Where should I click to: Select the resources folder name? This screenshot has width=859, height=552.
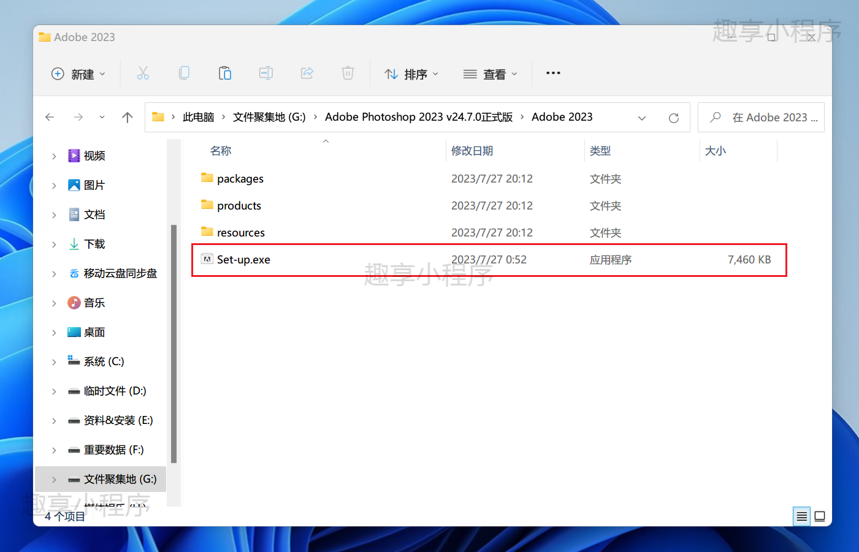[241, 233]
